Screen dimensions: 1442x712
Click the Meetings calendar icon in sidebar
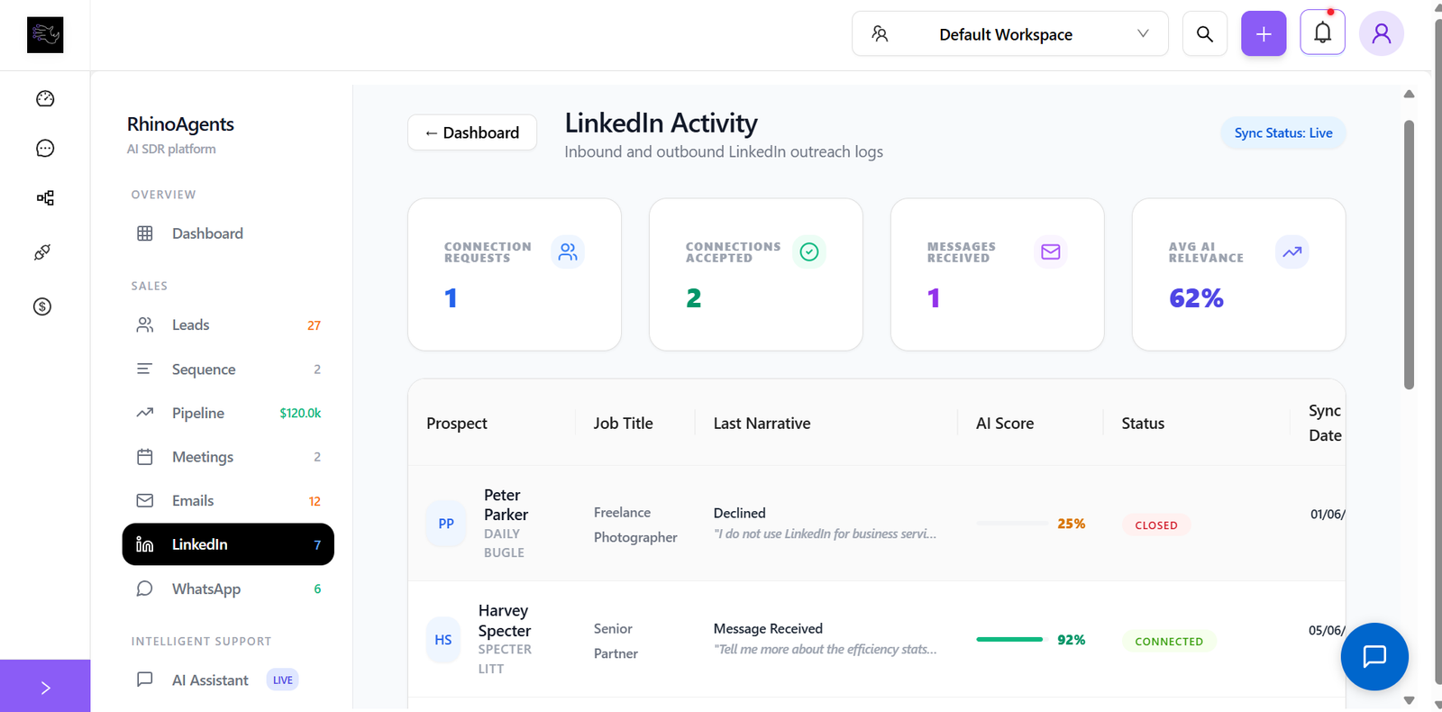(144, 457)
